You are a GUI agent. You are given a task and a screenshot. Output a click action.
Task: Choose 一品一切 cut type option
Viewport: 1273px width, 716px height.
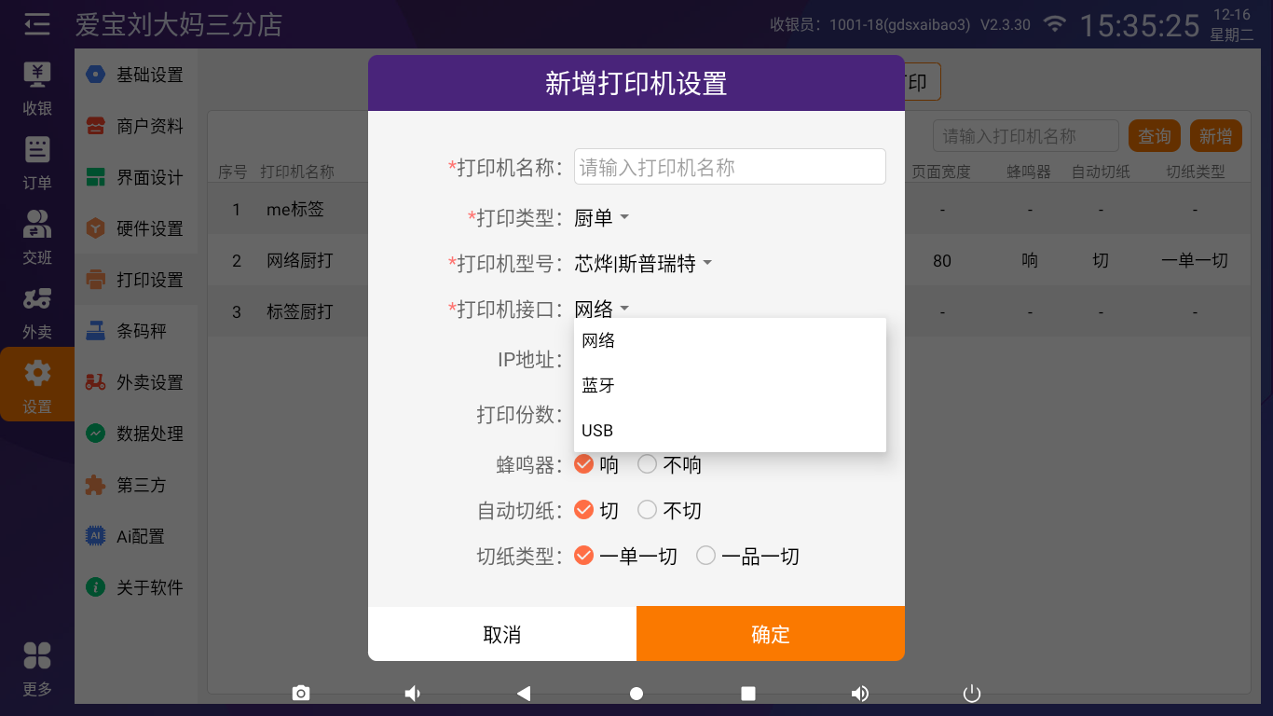[x=706, y=556]
